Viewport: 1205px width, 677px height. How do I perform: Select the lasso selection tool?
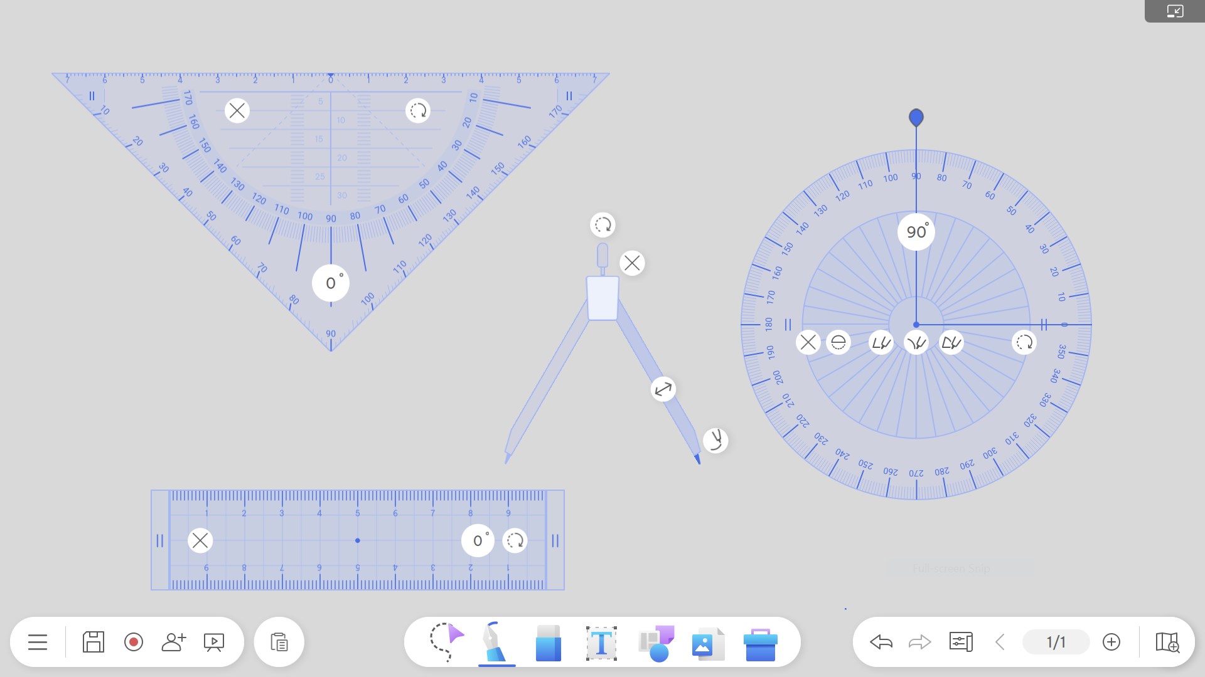pyautogui.click(x=446, y=642)
